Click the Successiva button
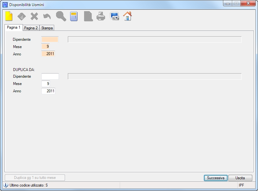 (216, 178)
